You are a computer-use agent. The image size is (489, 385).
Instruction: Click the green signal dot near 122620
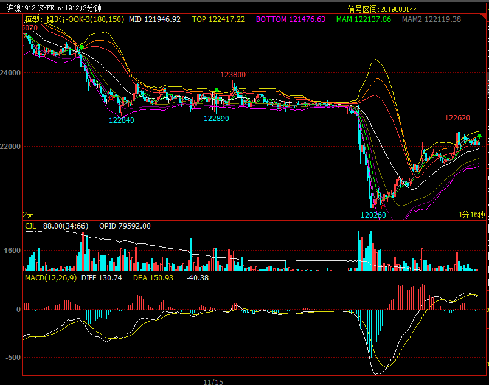pos(479,136)
